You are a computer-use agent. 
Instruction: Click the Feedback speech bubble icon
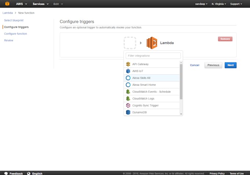click(6, 174)
